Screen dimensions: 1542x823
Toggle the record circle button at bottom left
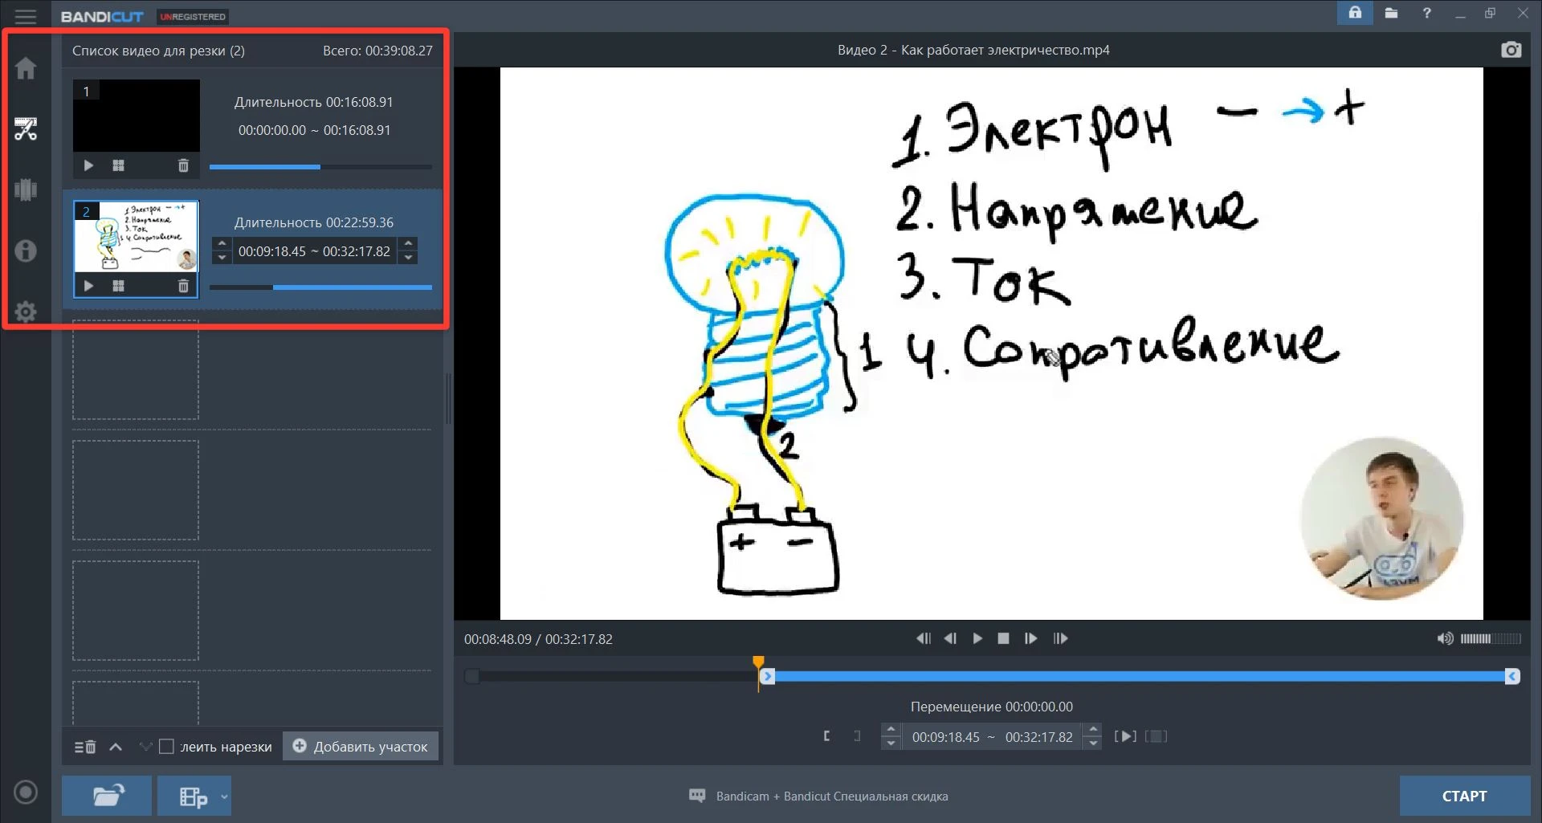coord(26,792)
